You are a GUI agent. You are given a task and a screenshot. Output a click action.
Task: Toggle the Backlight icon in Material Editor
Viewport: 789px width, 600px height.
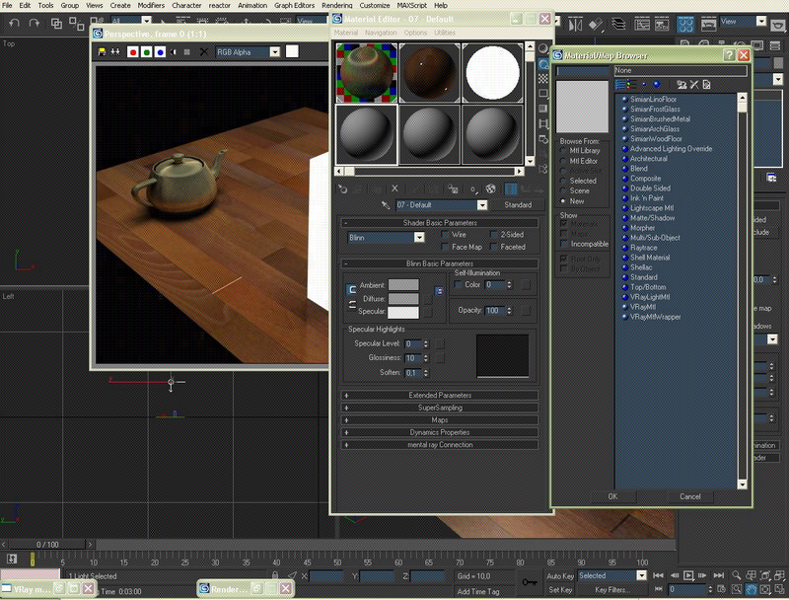(543, 64)
